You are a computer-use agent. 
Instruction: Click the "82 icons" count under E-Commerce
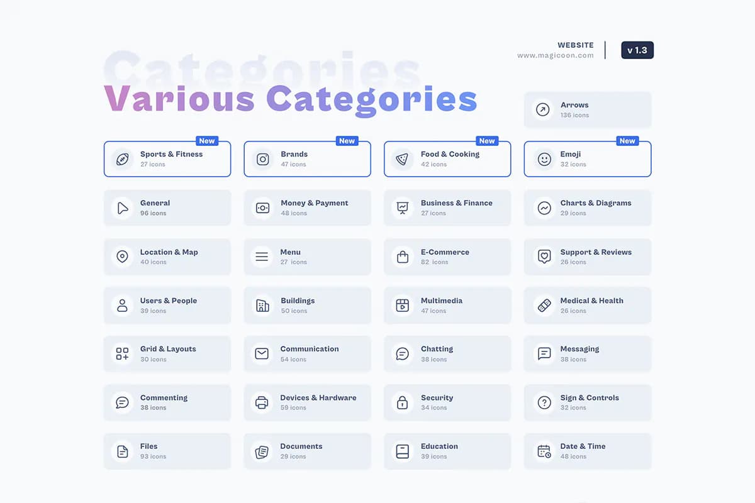(435, 262)
